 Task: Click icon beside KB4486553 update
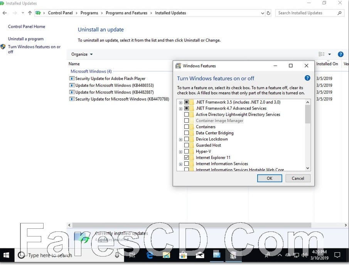click(x=72, y=85)
